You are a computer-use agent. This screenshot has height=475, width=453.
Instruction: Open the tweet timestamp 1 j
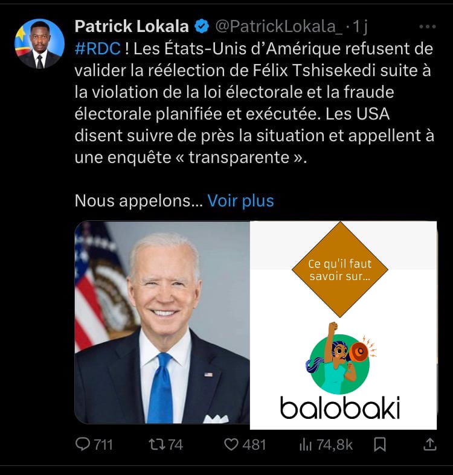(360, 27)
